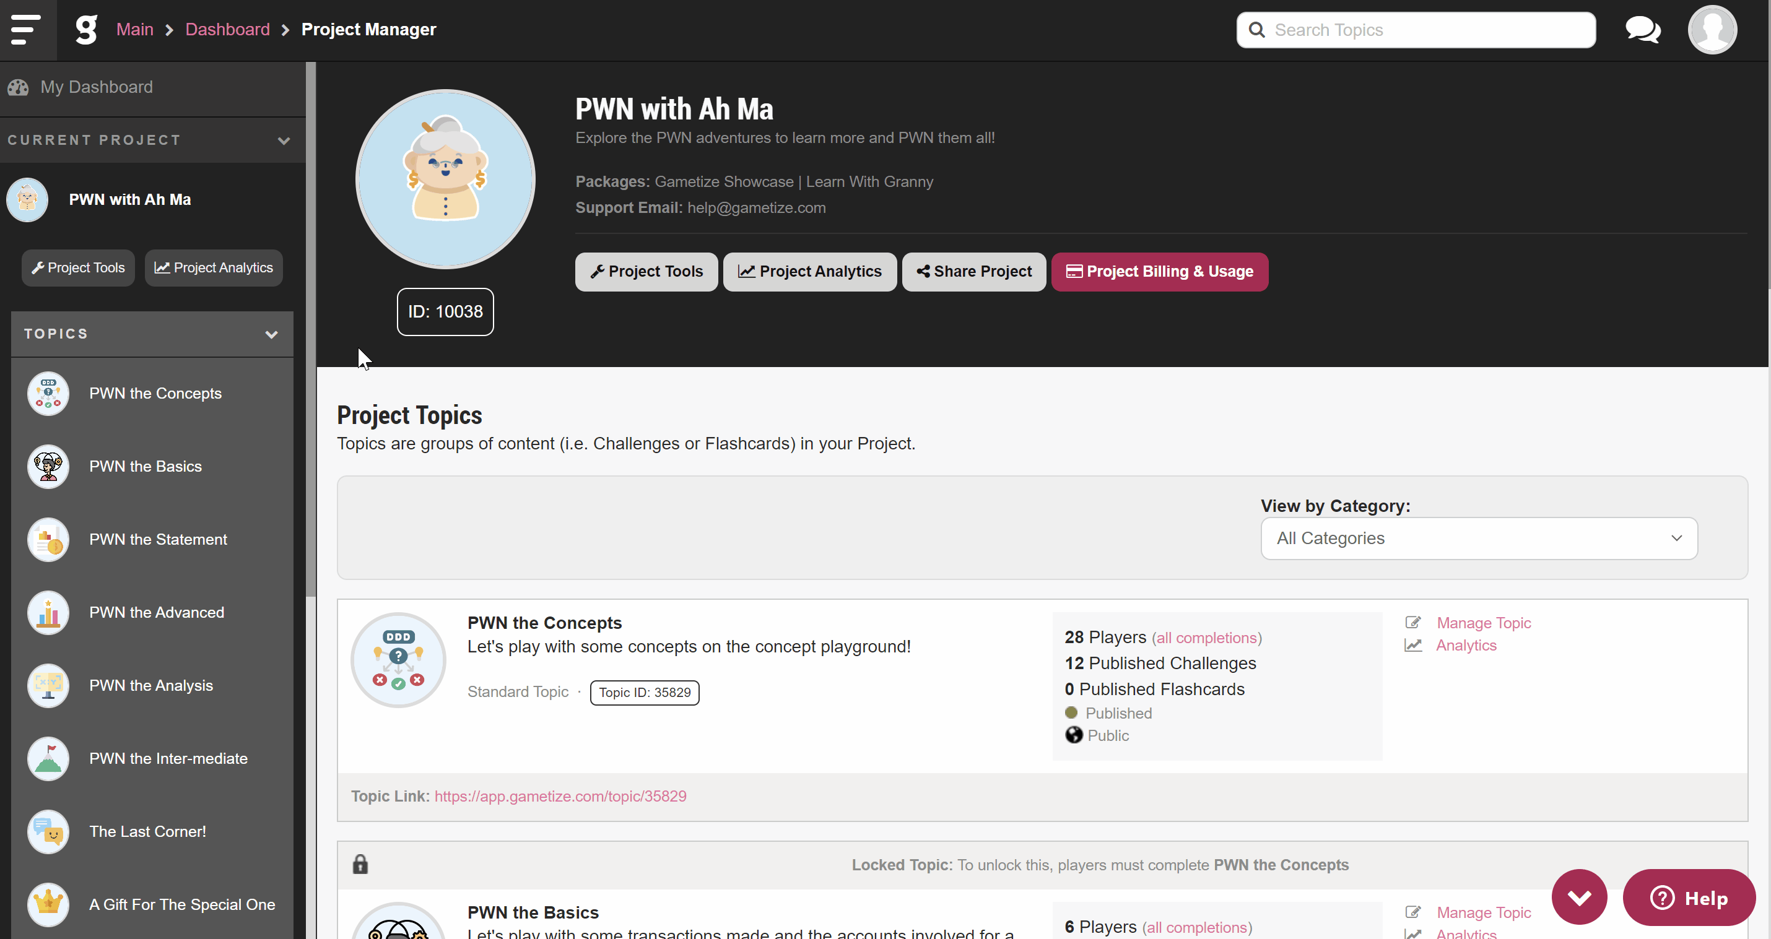This screenshot has width=1771, height=939.
Task: Click the padlock icon on locked topic
Action: 360,864
